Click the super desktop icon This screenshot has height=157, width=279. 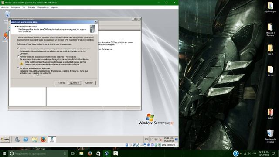pos(270,114)
